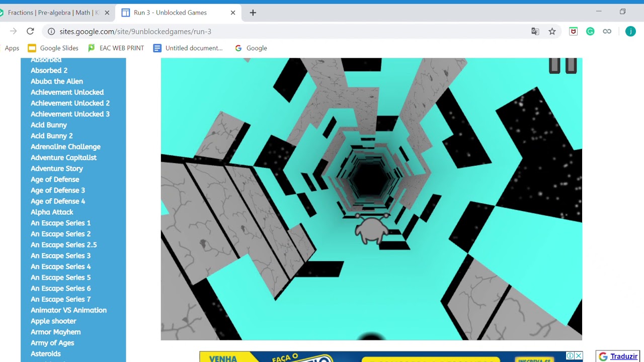644x362 pixels.
Task: Open An Escape Series 5 link
Action: (61, 278)
